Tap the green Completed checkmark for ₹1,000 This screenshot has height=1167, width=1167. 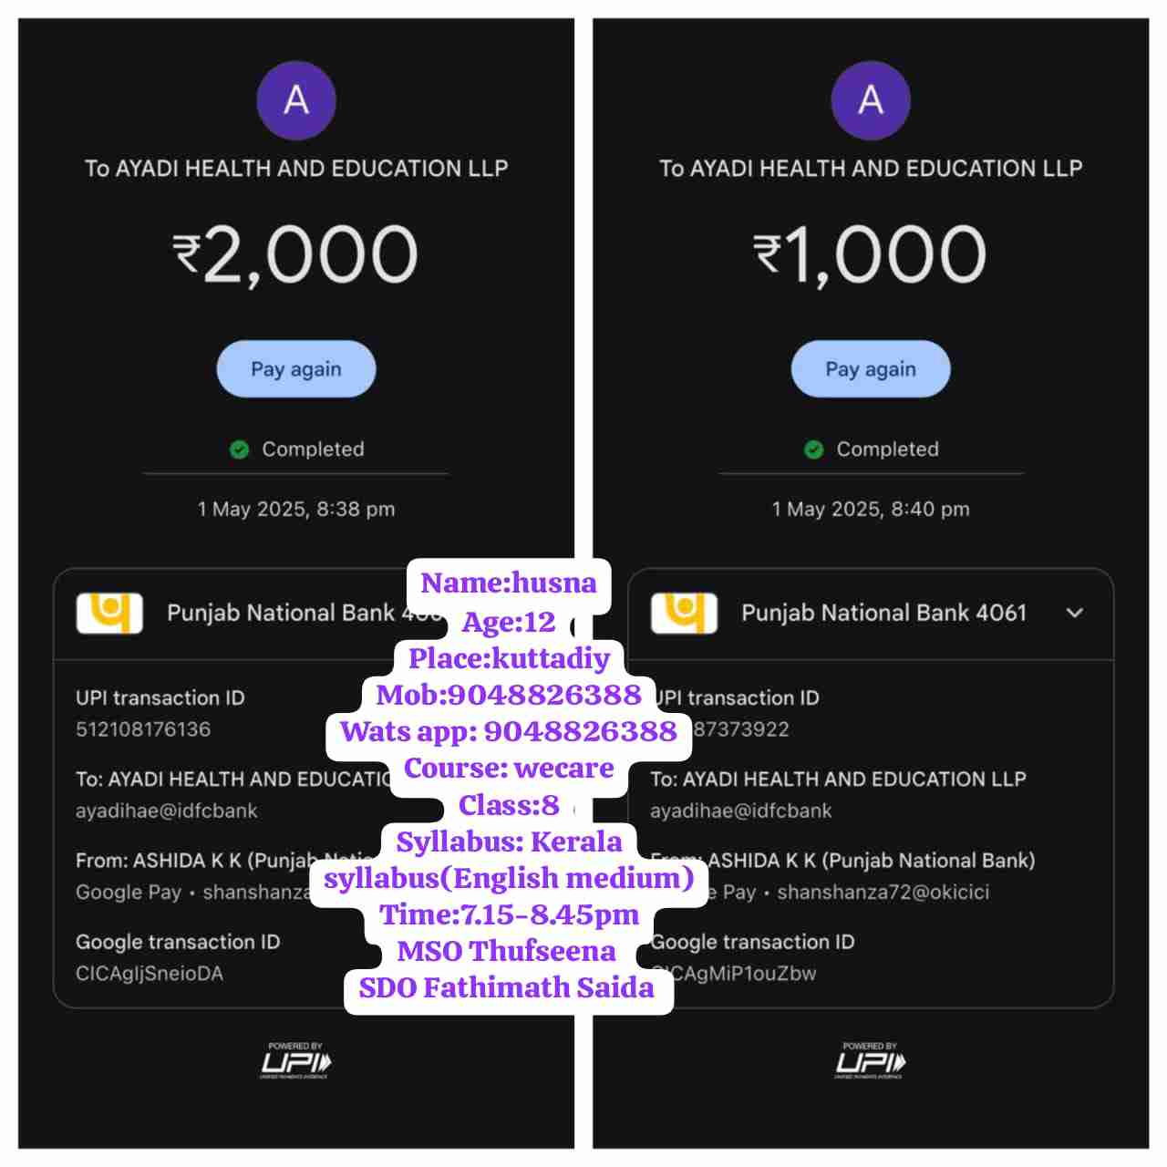[813, 449]
